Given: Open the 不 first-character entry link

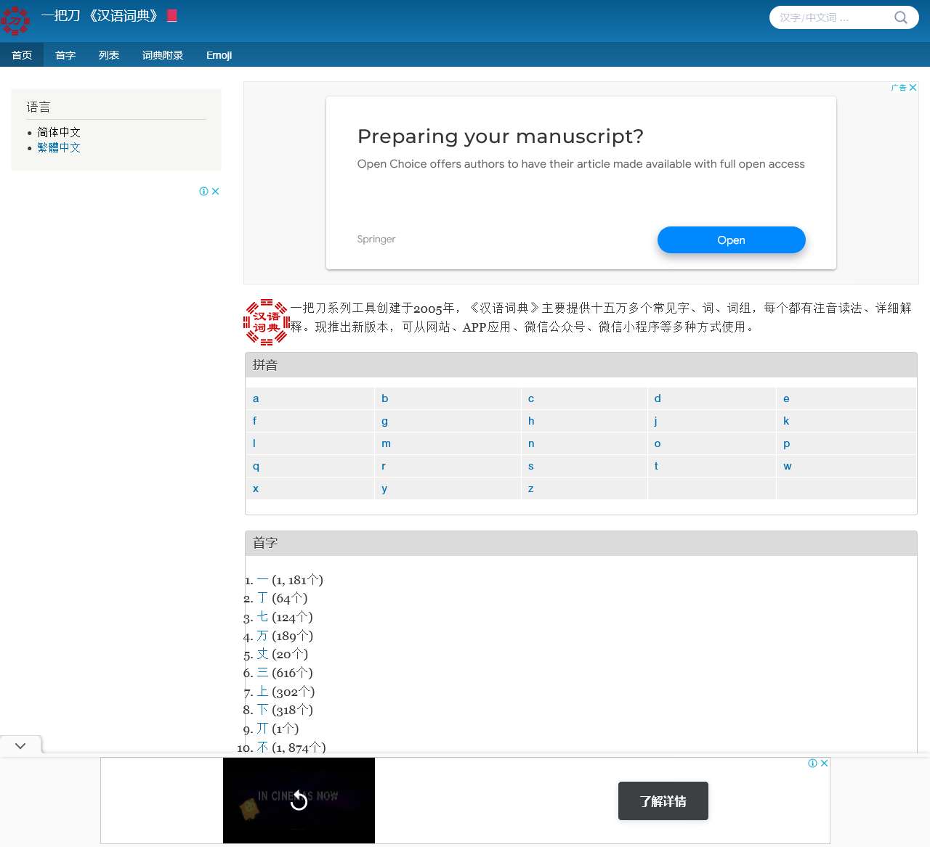Looking at the screenshot, I should [262, 747].
